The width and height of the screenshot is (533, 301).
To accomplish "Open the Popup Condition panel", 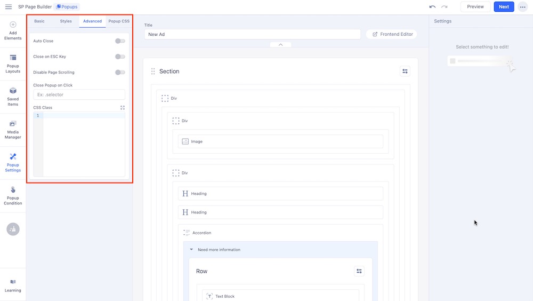I will coord(13,196).
